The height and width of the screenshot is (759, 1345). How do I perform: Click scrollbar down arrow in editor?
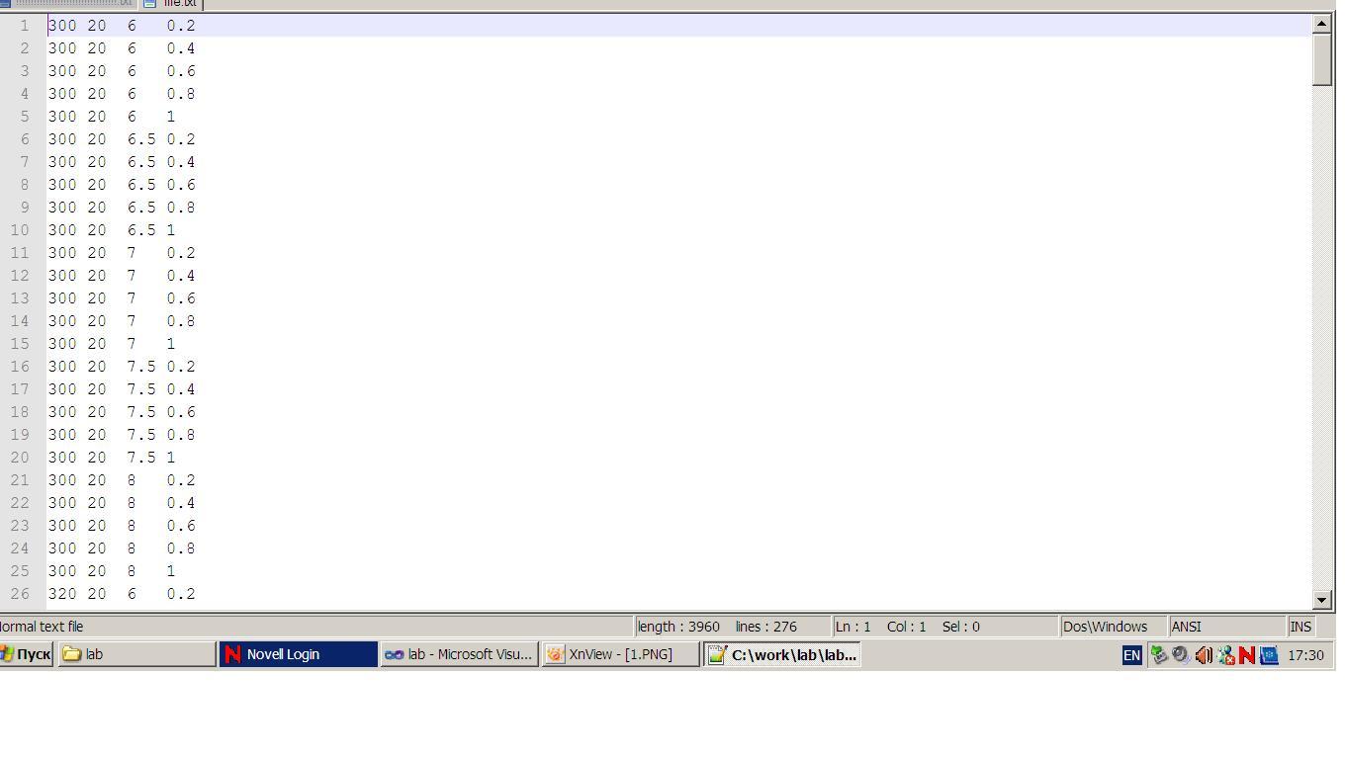point(1322,599)
